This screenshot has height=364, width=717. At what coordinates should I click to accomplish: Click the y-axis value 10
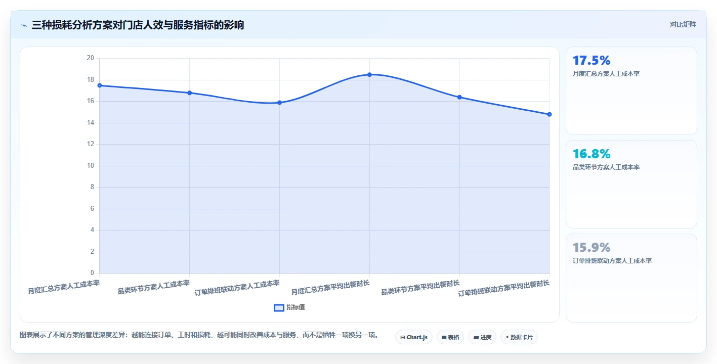coord(91,166)
